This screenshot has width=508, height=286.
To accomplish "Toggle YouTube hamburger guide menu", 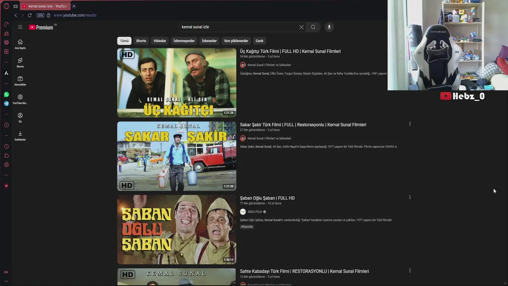I will pyautogui.click(x=20, y=27).
